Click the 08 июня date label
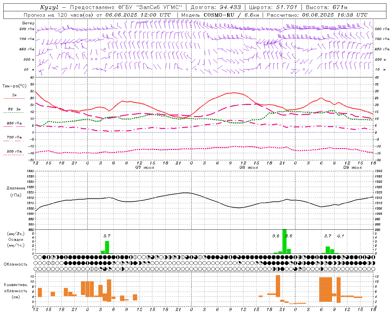The image size is (391, 312). point(249,168)
